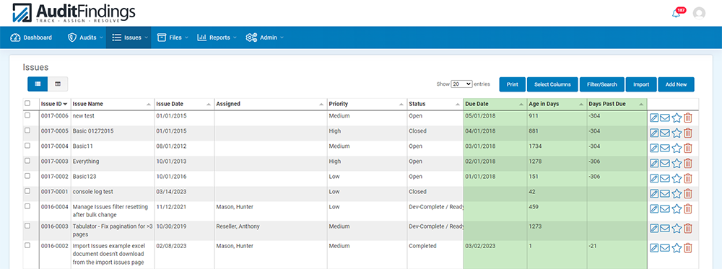Expand the Issues menu

(129, 38)
